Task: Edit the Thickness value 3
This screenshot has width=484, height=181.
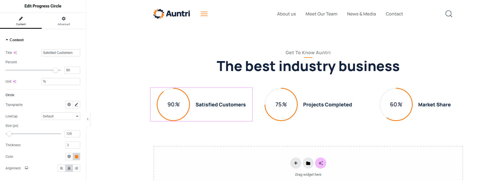Action: point(73,145)
